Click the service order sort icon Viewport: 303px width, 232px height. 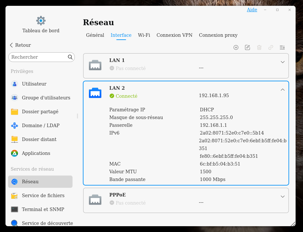(x=282, y=47)
